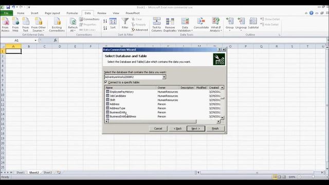Open What-If Analysis dropdown
Image resolution: width=329 pixels, height=185 pixels.
click(216, 29)
